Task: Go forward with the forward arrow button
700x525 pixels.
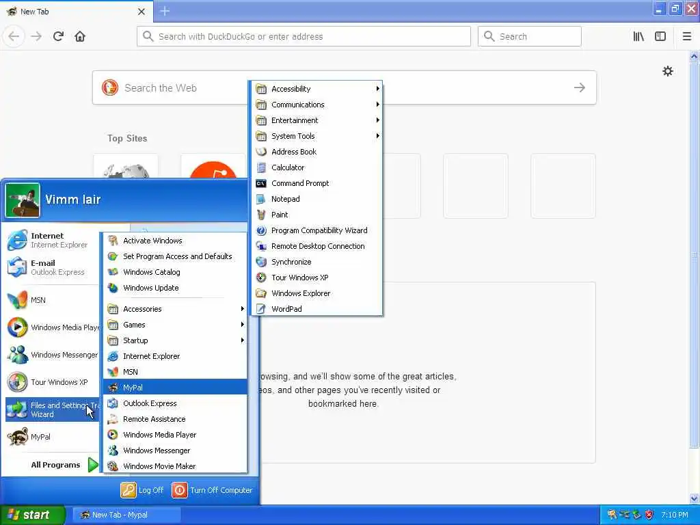Action: [36, 36]
